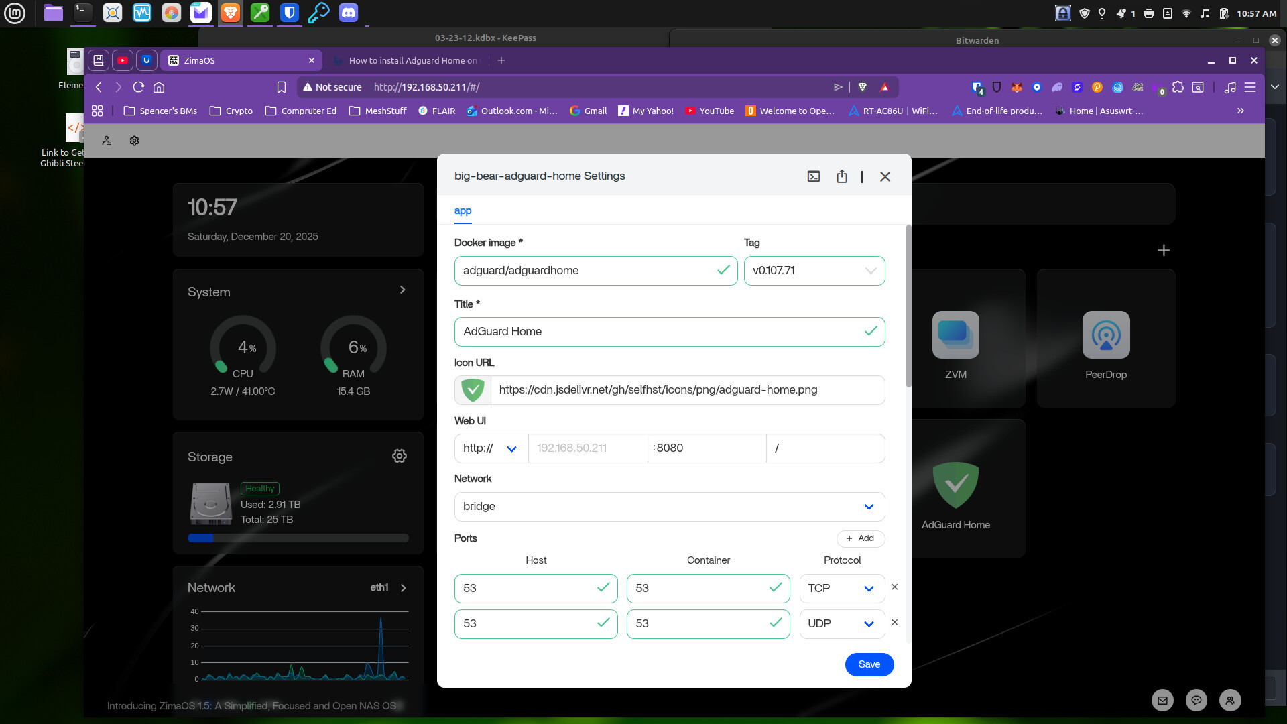The height and width of the screenshot is (724, 1287).
Task: Switch to the AdGuard Home install guide tab
Action: [x=409, y=60]
